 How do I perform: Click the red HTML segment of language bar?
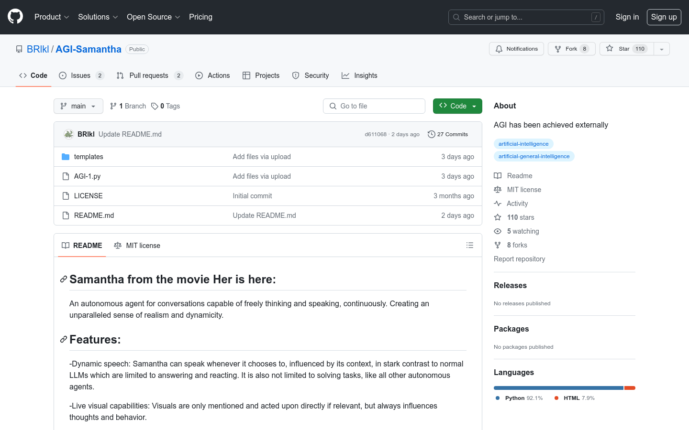pos(630,388)
